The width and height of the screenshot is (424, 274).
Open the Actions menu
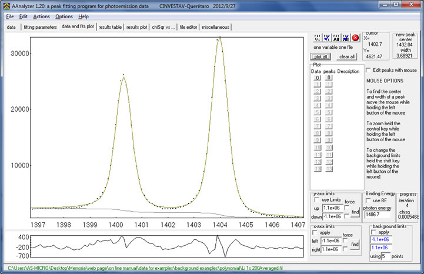[41, 16]
